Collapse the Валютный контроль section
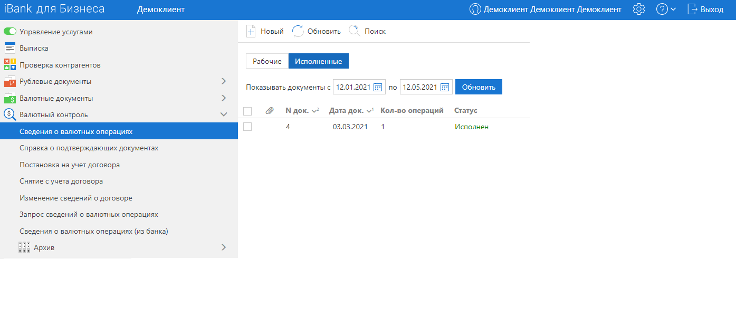 [224, 114]
